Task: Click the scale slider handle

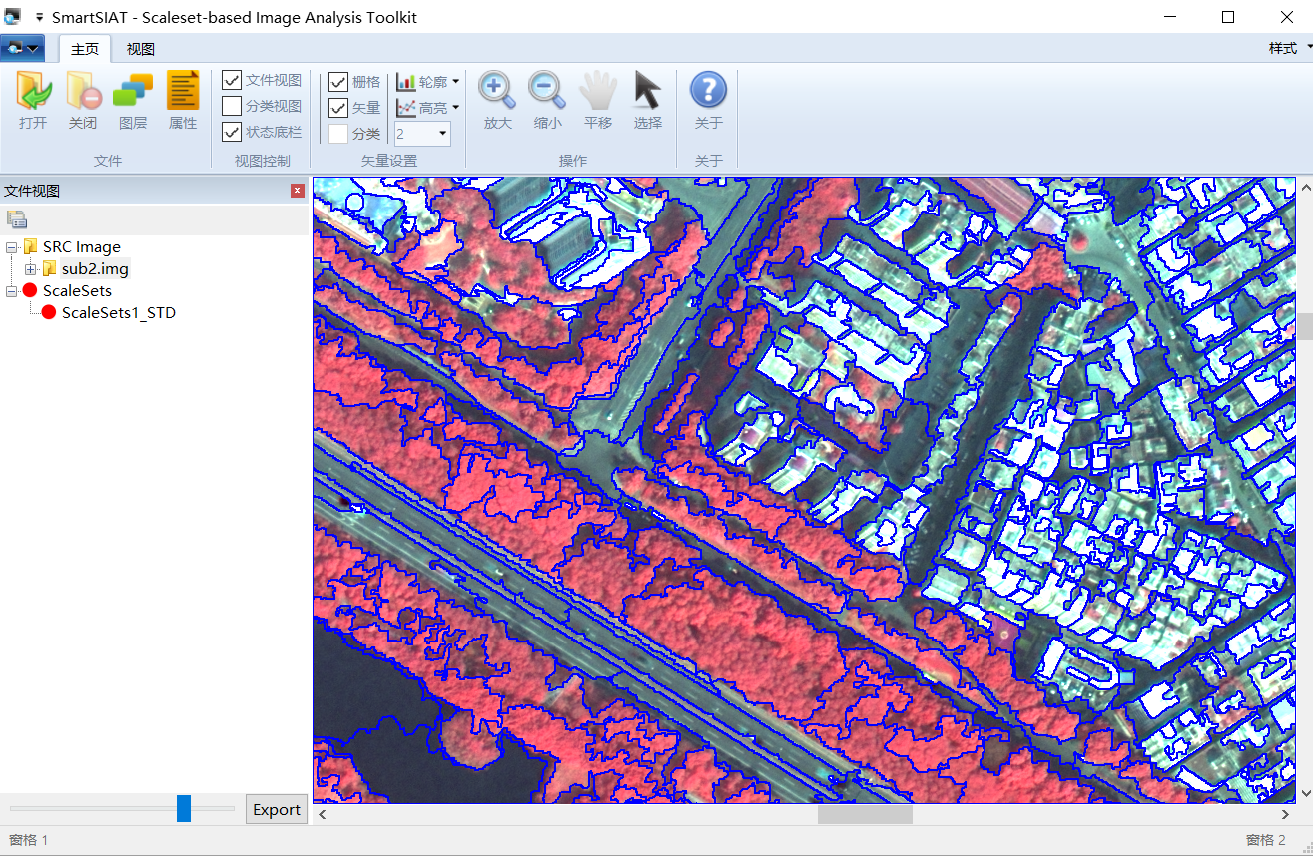Action: (x=184, y=808)
